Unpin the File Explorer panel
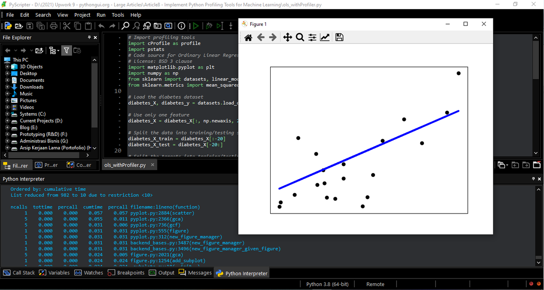The image size is (544, 290). 89,38
